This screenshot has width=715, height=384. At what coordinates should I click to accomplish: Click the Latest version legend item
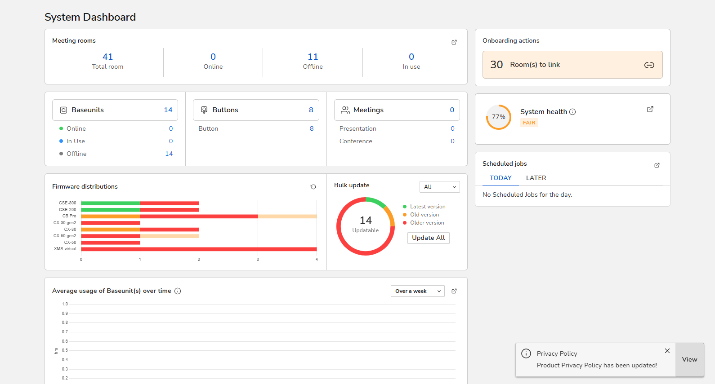point(424,207)
